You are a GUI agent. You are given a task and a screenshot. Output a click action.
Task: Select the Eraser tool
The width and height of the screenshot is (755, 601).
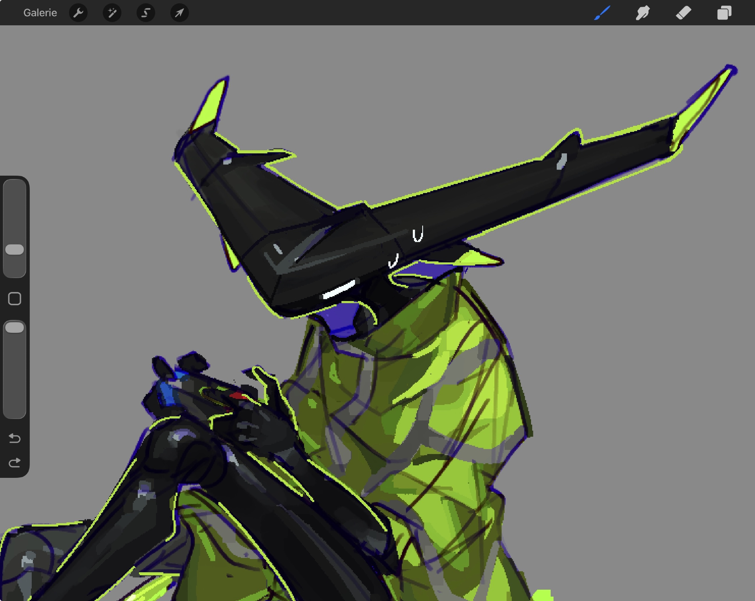[x=683, y=13]
